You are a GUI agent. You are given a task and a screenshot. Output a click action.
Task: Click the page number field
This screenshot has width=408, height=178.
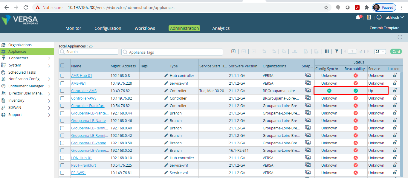coord(352,52)
